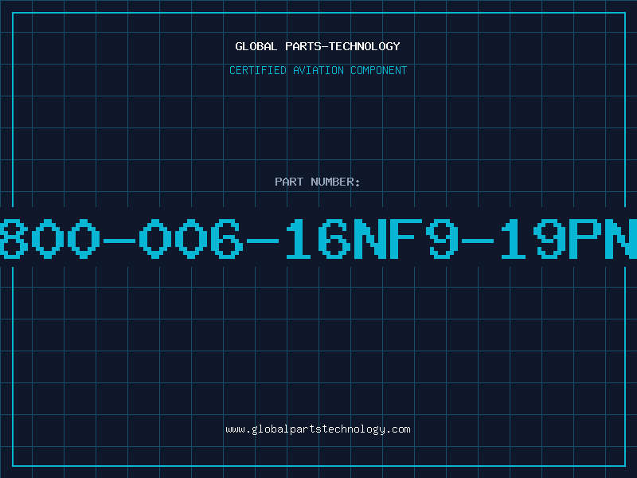Click the part number 800-006-16NF9-19PN
The height and width of the screenshot is (478, 637).
tap(318, 238)
